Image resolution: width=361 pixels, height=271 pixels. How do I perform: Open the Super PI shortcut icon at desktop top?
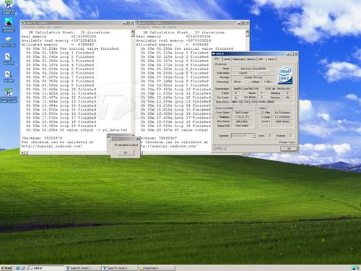pos(9,7)
